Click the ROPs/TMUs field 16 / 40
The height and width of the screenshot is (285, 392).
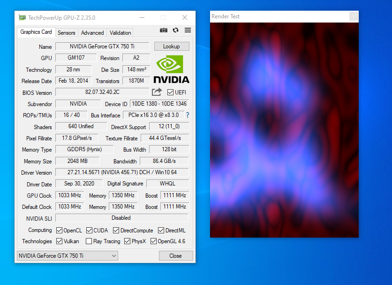point(71,115)
